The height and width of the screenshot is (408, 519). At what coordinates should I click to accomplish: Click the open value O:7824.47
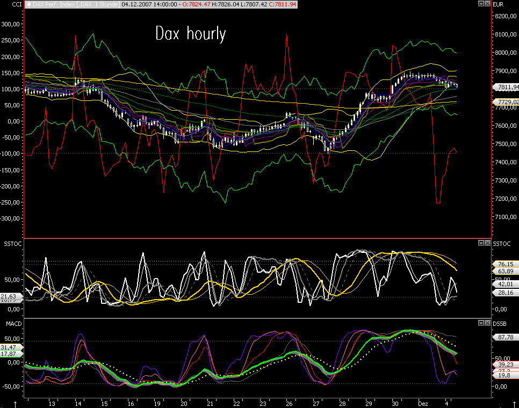click(196, 4)
